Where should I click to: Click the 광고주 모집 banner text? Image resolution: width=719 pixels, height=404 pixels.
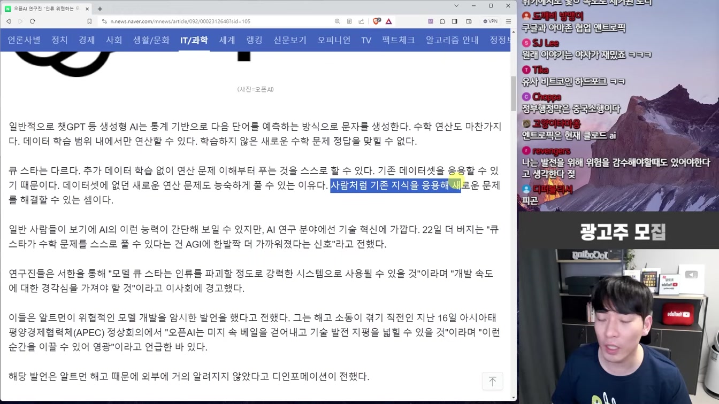coord(623,231)
